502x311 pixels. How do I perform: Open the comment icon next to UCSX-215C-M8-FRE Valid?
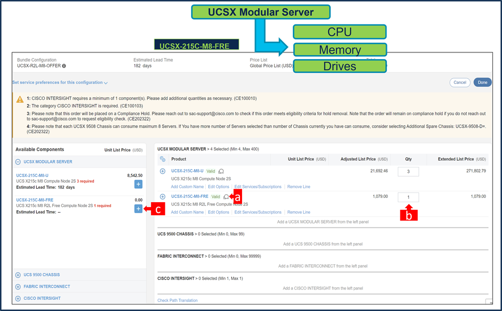point(226,197)
